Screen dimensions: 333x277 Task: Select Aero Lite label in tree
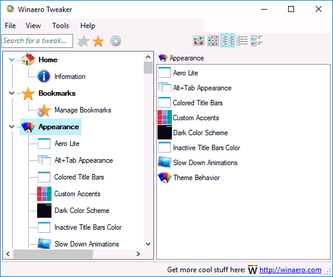[x=67, y=144]
